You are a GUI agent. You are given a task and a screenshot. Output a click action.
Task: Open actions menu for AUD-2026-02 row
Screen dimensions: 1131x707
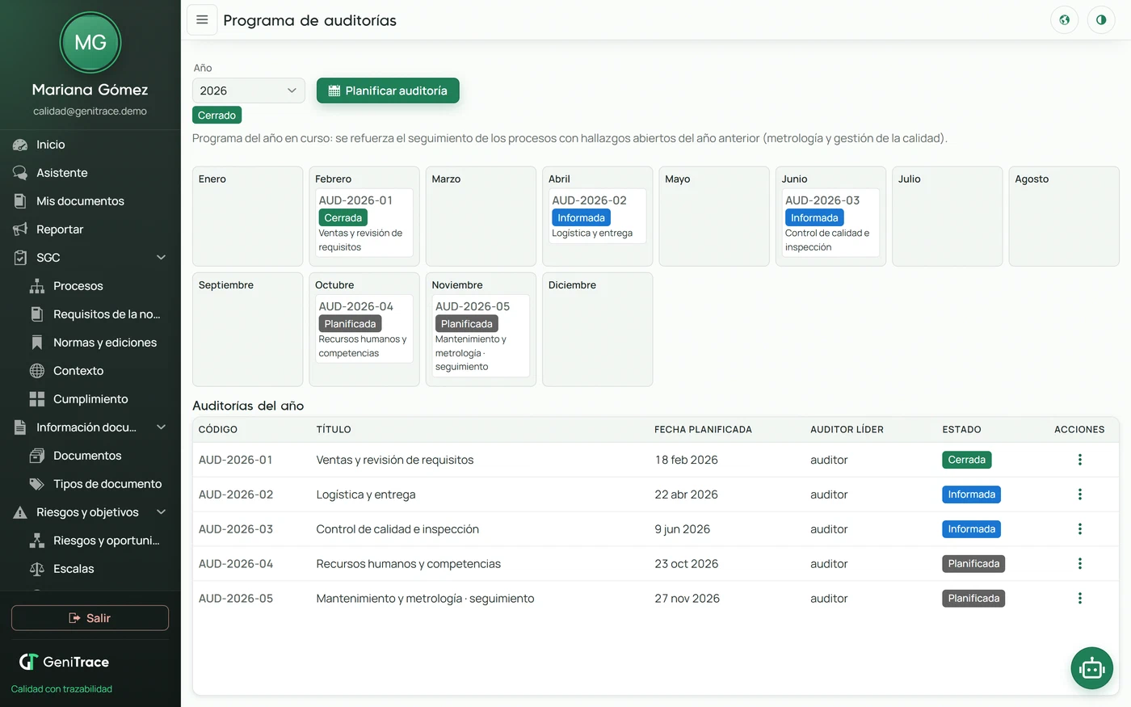pyautogui.click(x=1079, y=494)
